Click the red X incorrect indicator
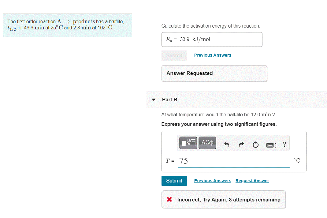Screen dimensions: 327x218 pos(169,199)
